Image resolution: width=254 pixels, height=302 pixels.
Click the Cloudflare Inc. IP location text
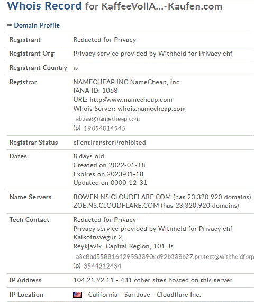pyautogui.click(x=179, y=295)
